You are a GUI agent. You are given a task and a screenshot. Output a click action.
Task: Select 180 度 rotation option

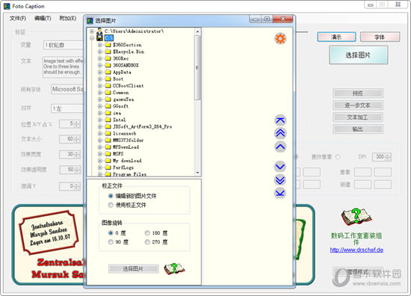pos(147,232)
